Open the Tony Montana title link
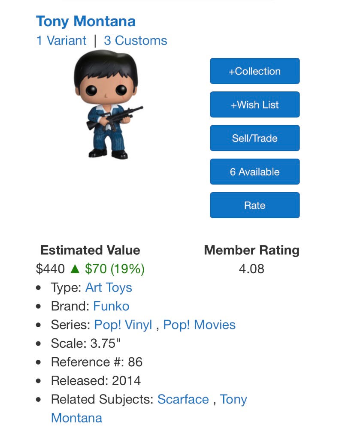The image size is (339, 434). 86,21
